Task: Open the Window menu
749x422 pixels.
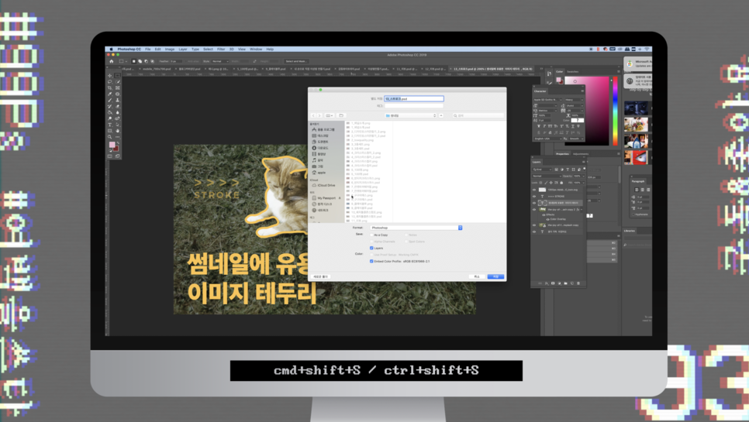Action: [256, 49]
